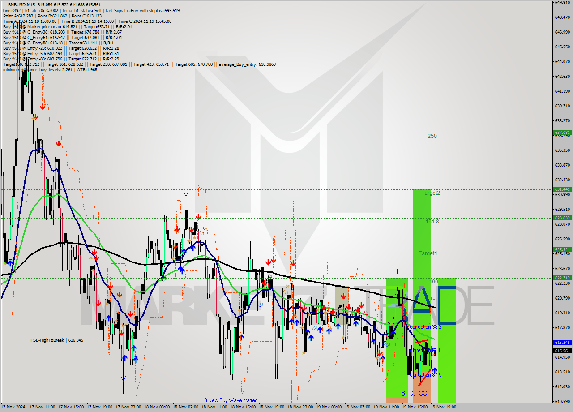
Task: Click '0 New Buy Wave started' label
Action: [x=231, y=400]
